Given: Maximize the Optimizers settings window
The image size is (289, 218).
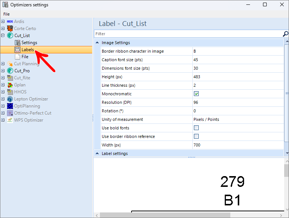Looking at the screenshot, I should 265,4.
